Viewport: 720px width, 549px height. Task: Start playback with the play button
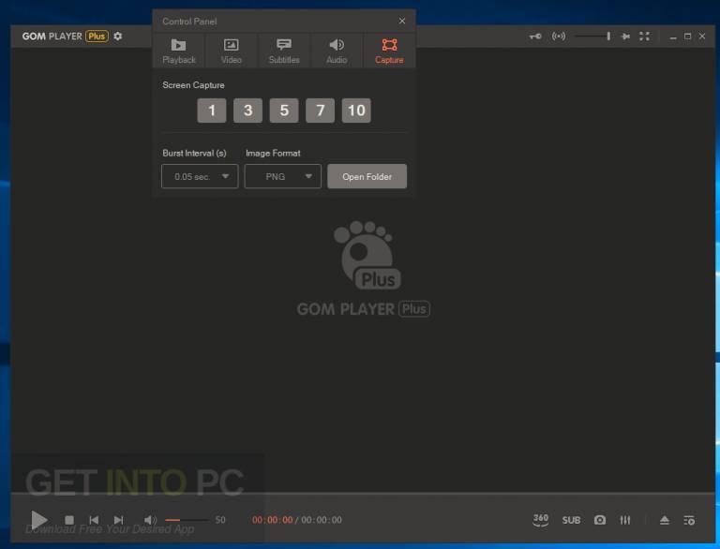(x=39, y=520)
